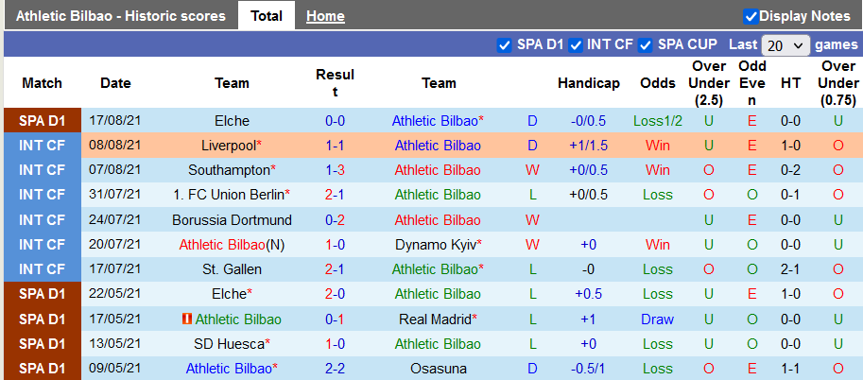Screen dimensions: 863x380
Task: Toggle the SPA CUP filter checkbox
Action: 646,44
